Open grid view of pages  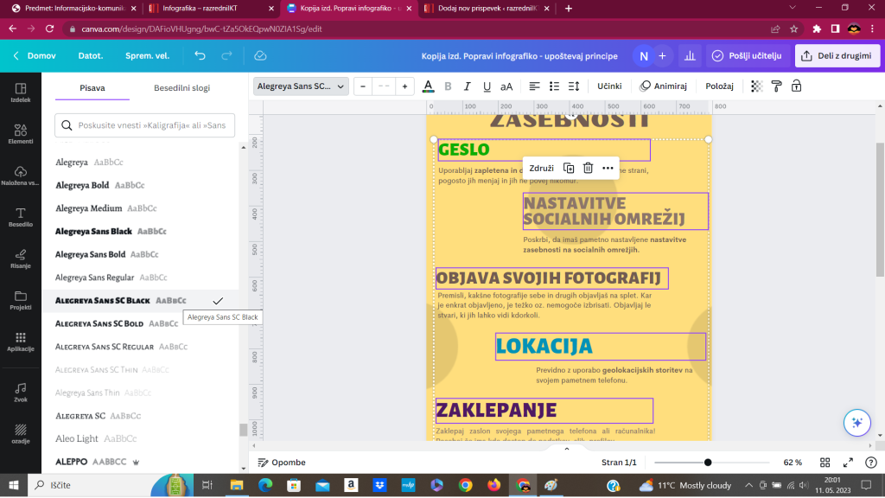point(825,463)
